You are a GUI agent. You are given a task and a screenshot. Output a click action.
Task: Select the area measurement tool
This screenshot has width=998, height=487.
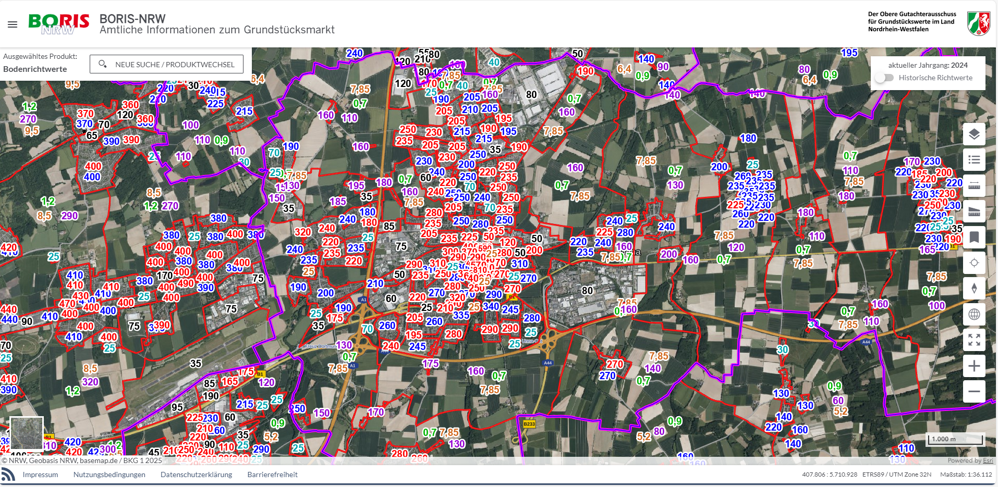coord(973,211)
